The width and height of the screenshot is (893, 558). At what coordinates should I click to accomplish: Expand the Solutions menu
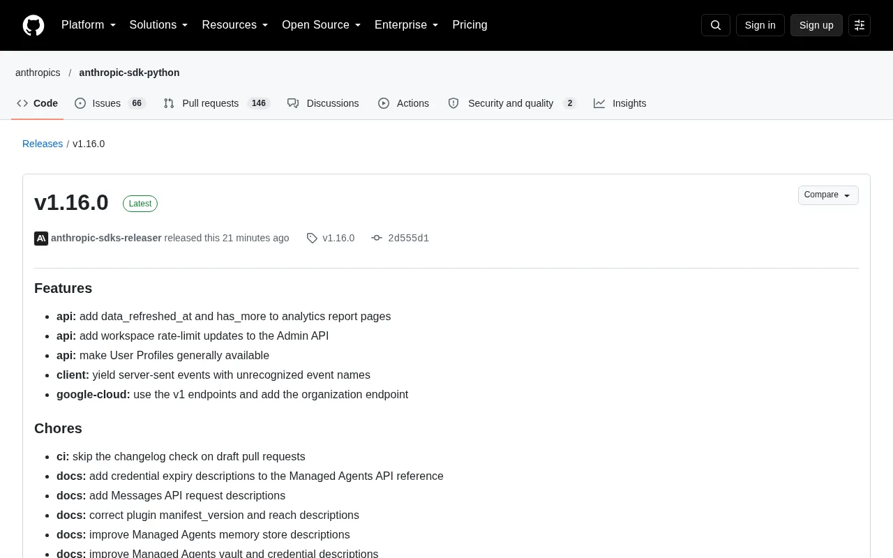click(x=159, y=25)
